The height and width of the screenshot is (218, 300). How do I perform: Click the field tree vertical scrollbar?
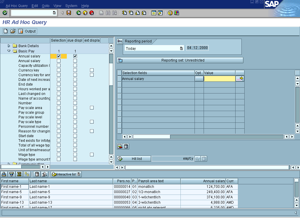[111, 104]
